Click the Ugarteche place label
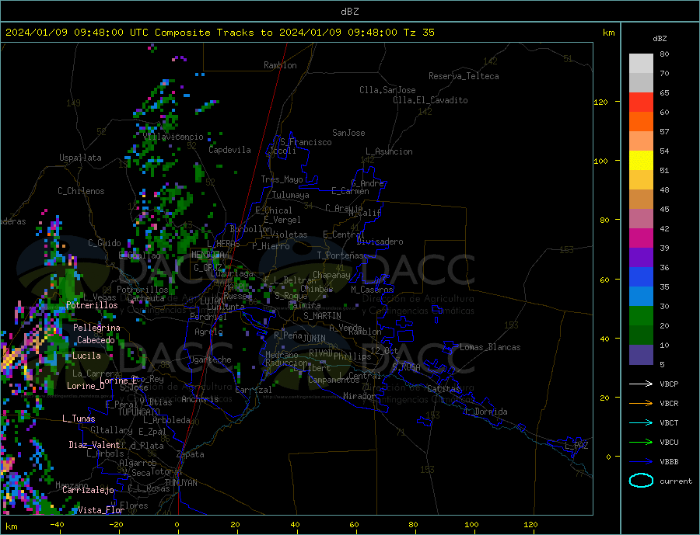Image resolution: width=700 pixels, height=535 pixels. [210, 360]
